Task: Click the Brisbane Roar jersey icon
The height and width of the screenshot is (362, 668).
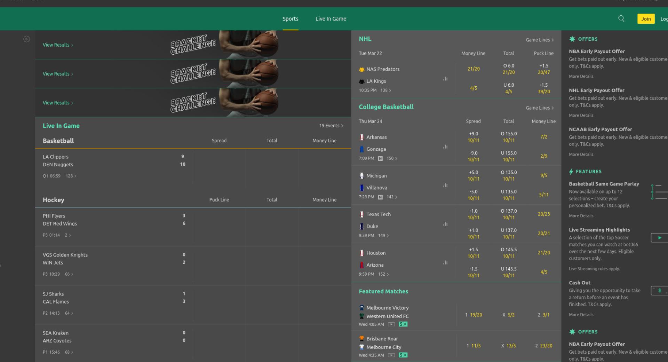Action: click(x=361, y=339)
